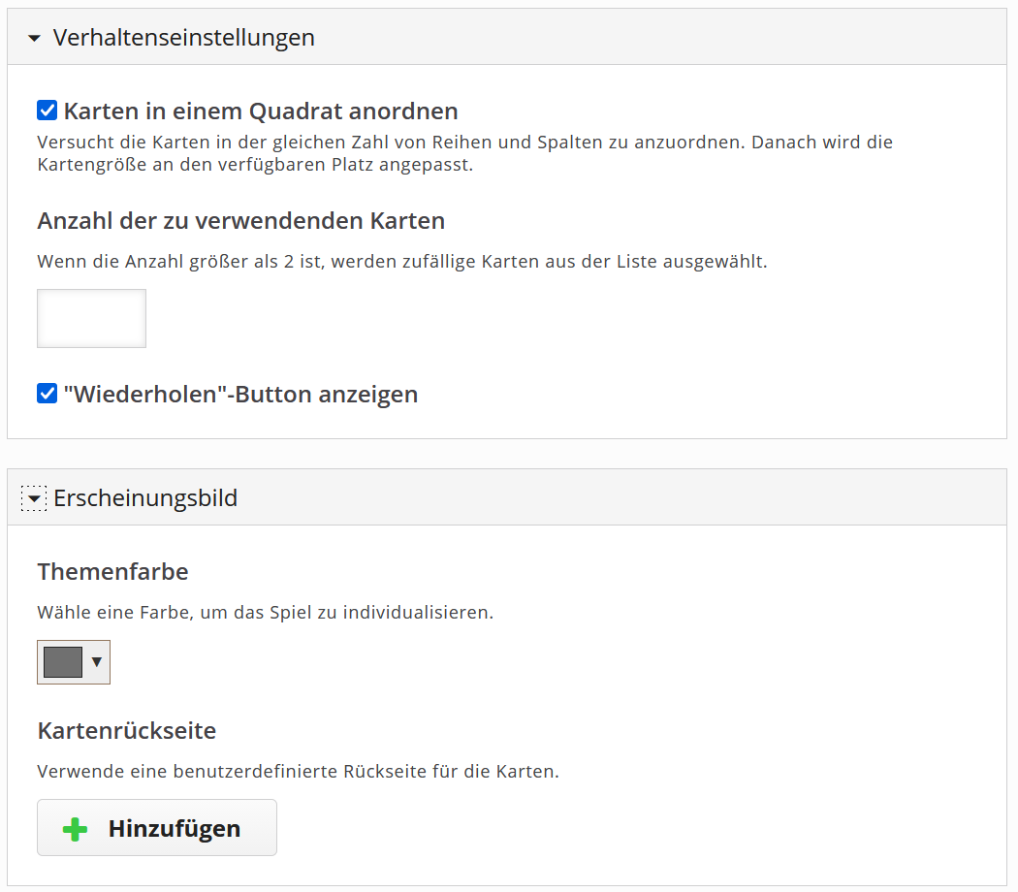Open the color picker dropdown arrow
Image resolution: width=1018 pixels, height=892 pixels.
pos(96,662)
